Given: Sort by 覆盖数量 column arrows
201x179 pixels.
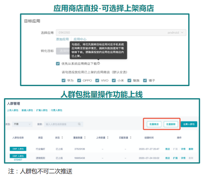Looking at the screenshot, I should [85, 138].
